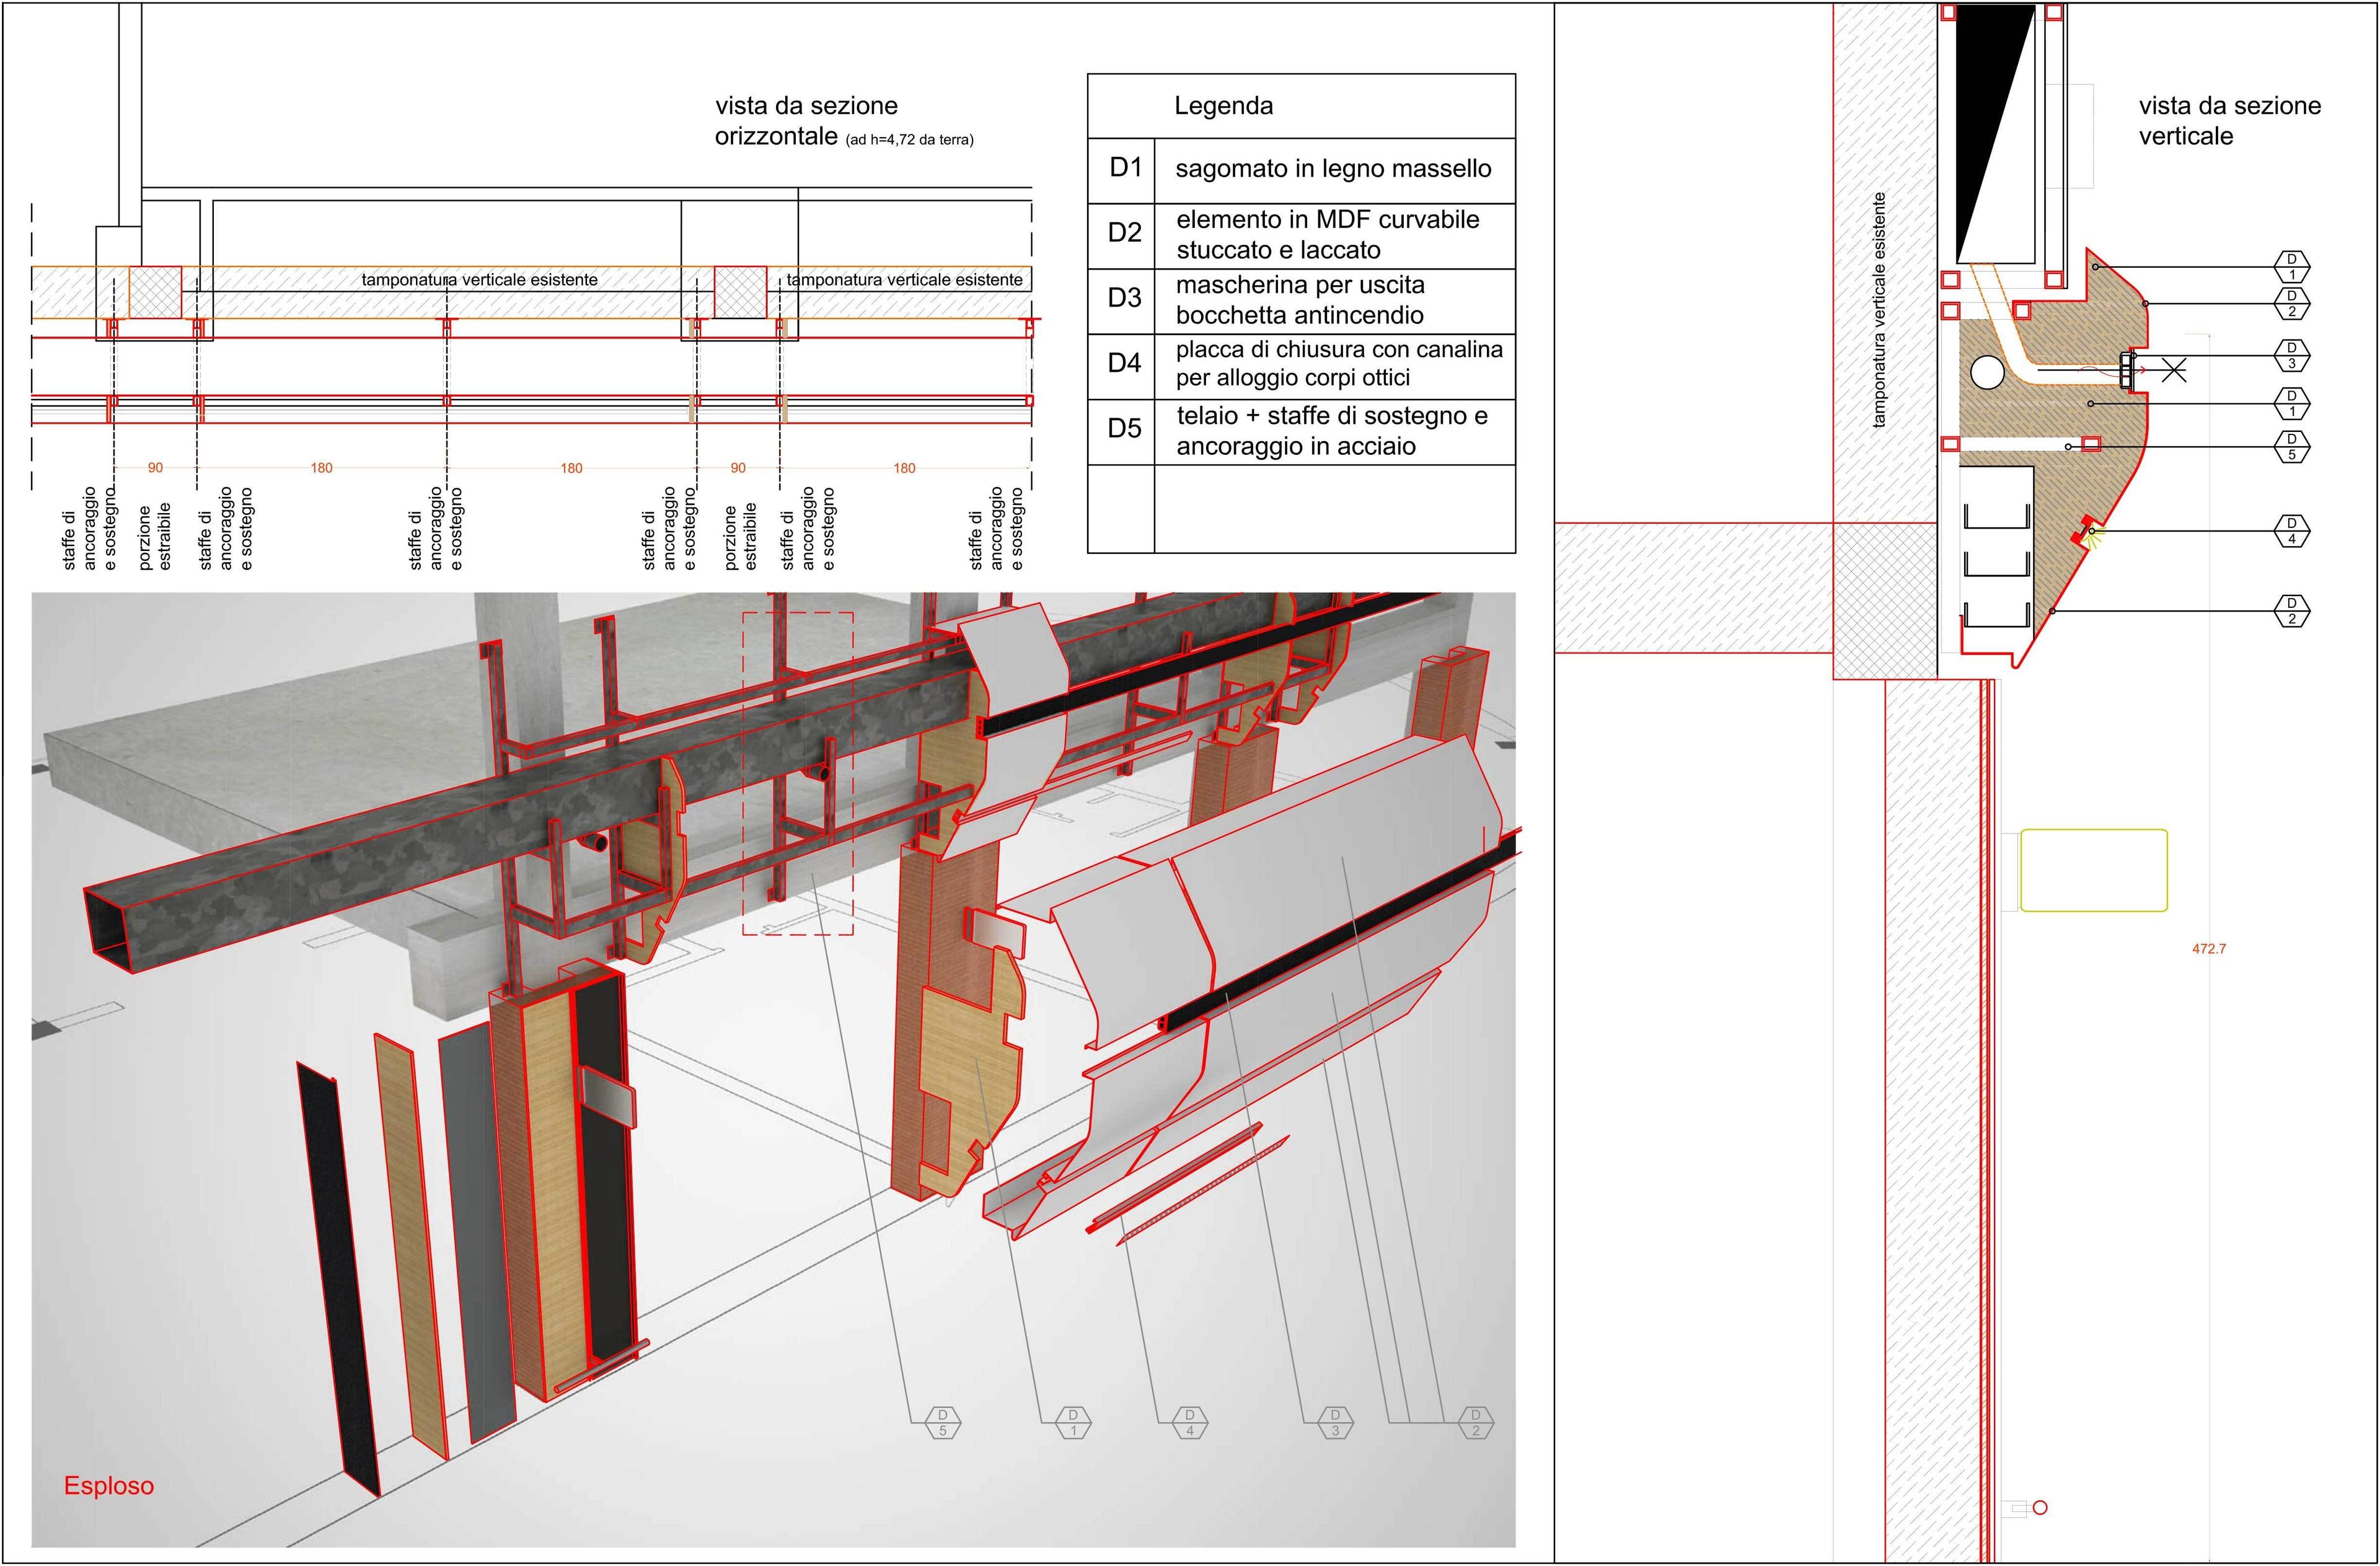Image resolution: width=2380 pixels, height=1566 pixels.
Task: Select legend entry 'mascherina per uscita bocchetta antincendio'
Action: tap(1301, 300)
